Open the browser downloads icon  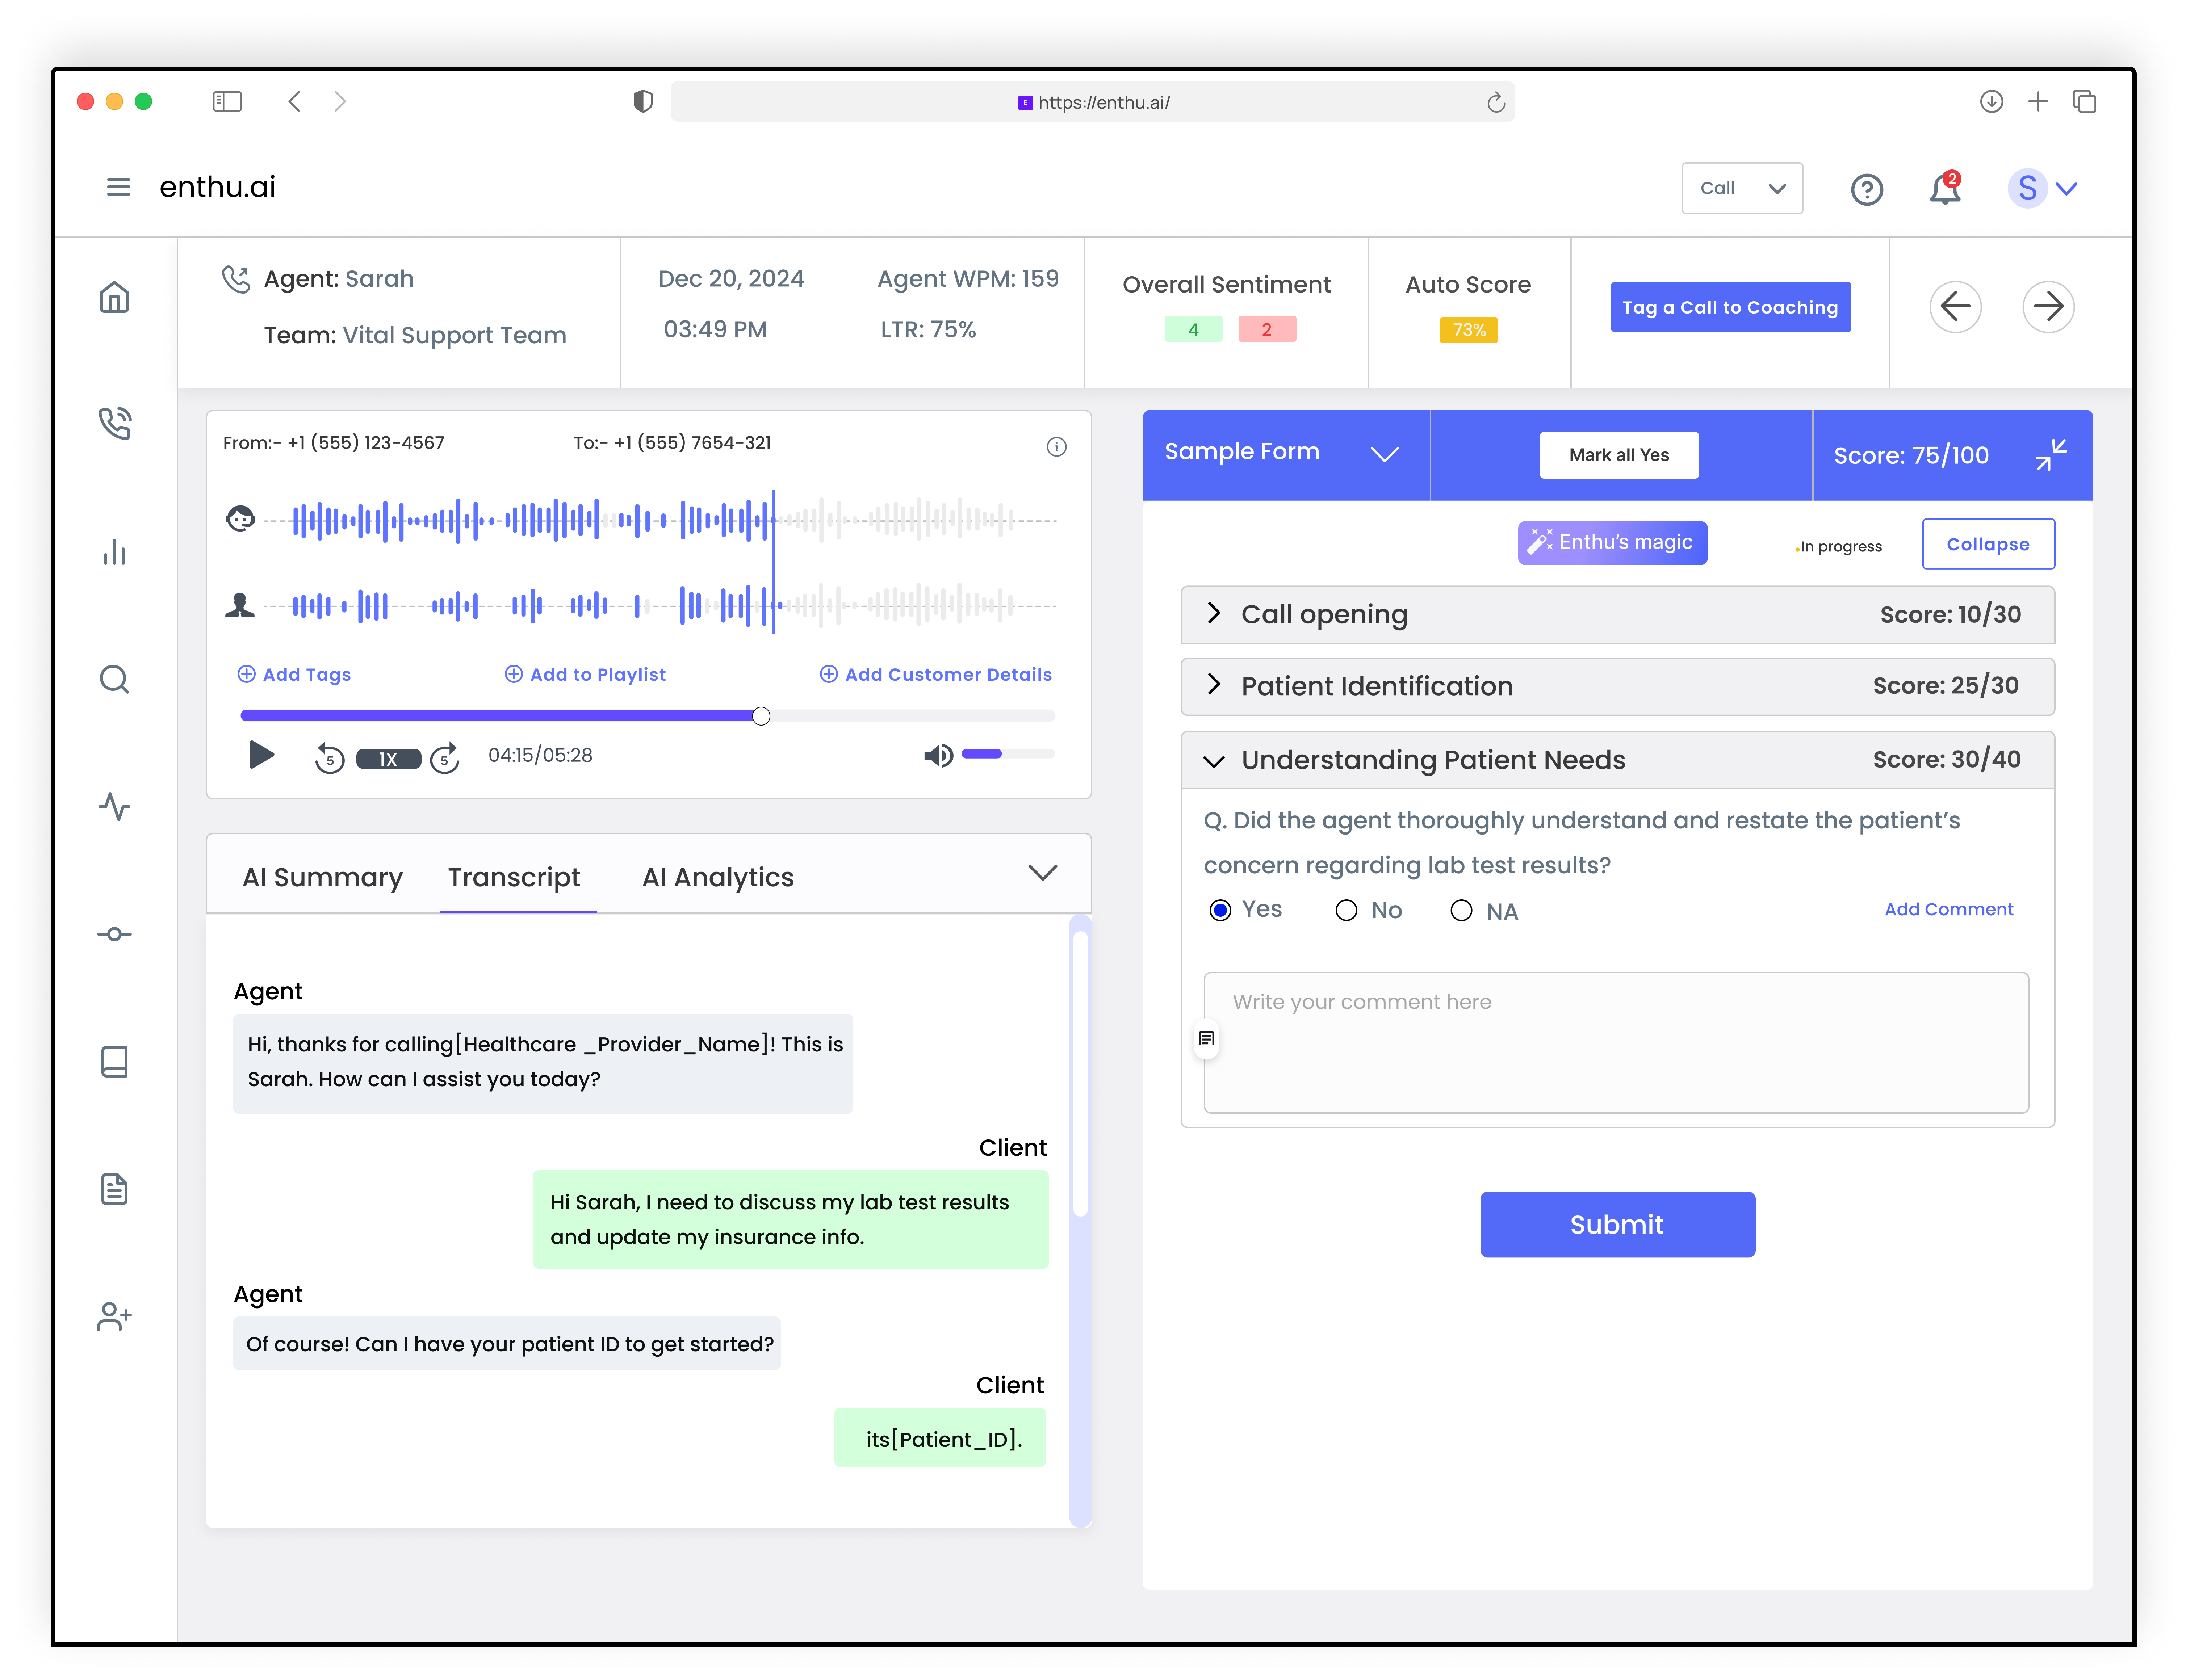(1991, 101)
